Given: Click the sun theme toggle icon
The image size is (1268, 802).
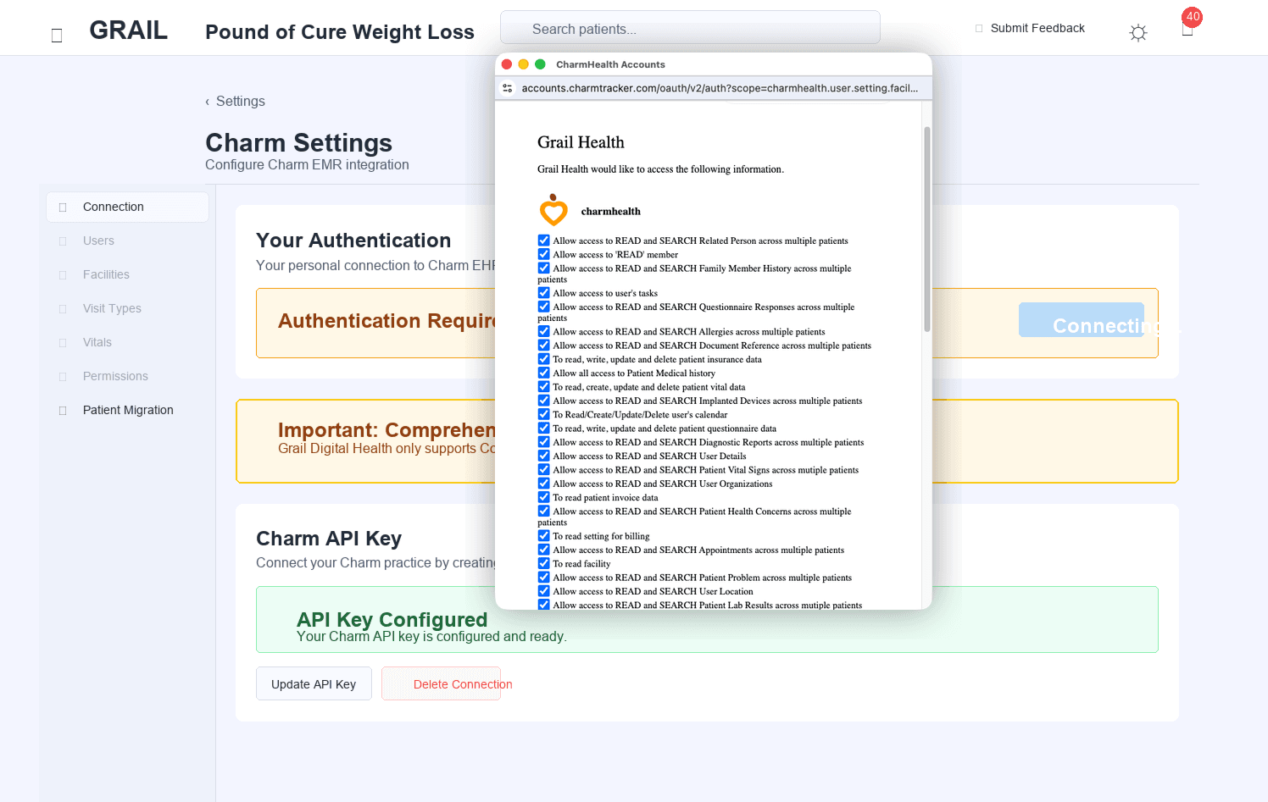Looking at the screenshot, I should [1138, 32].
